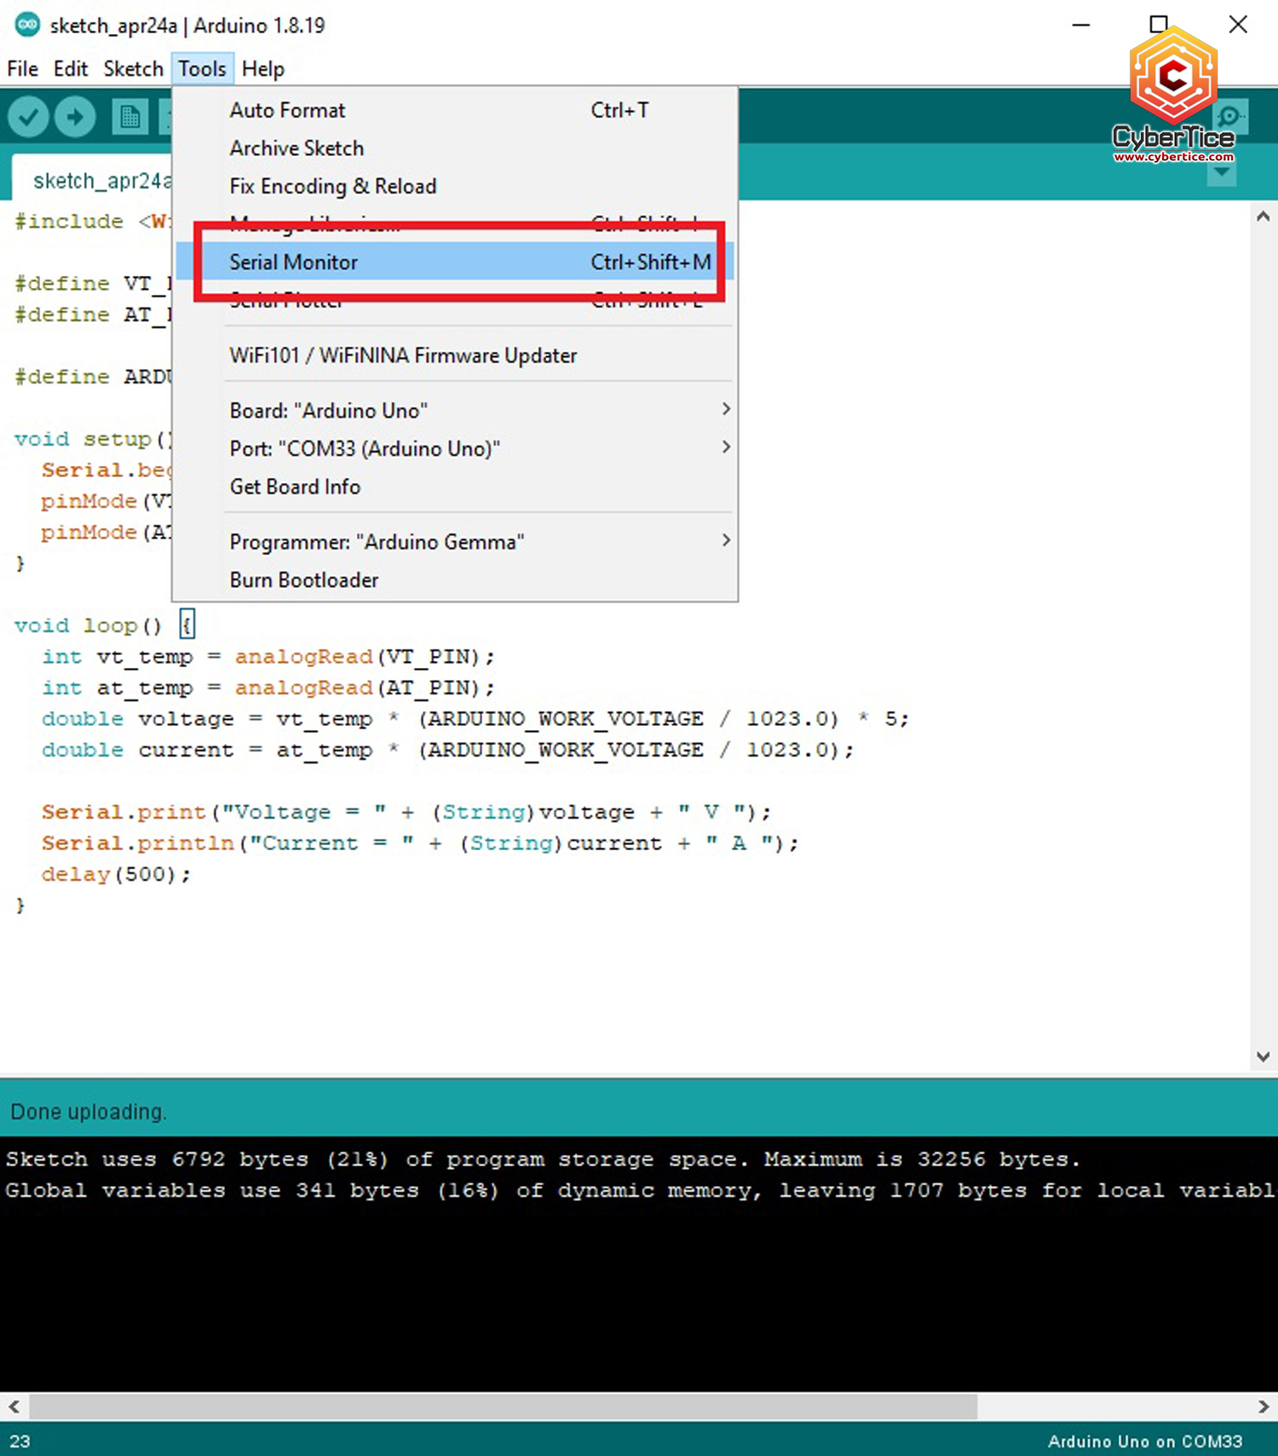Open the Help menu

tap(262, 69)
